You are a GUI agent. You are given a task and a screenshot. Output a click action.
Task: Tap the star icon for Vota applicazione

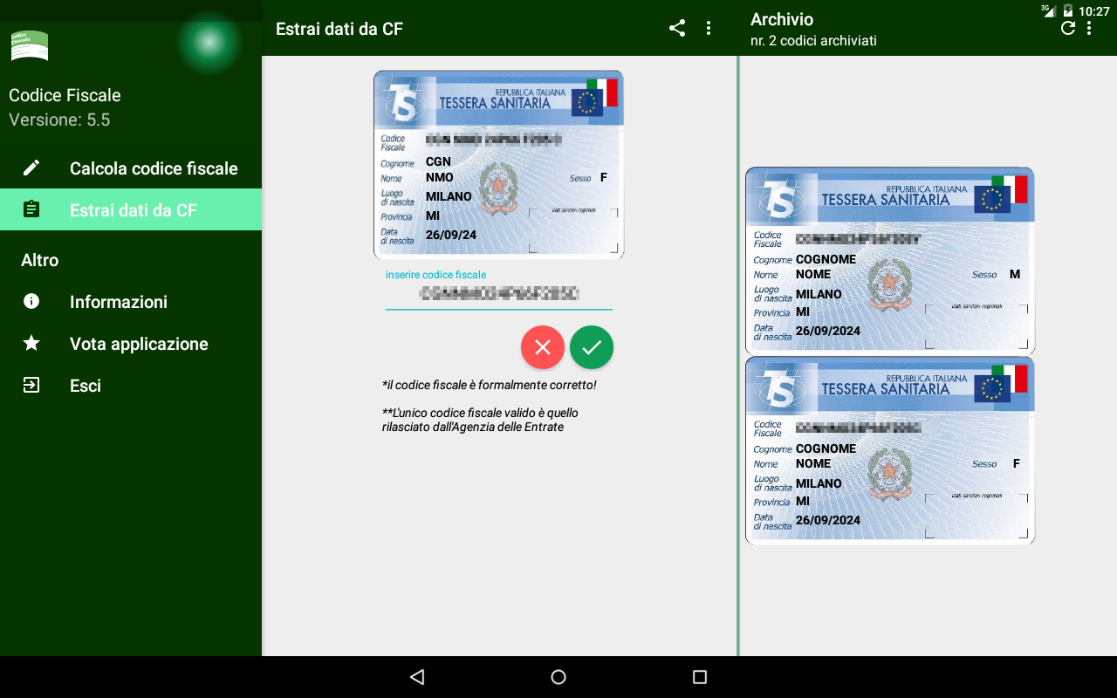(x=31, y=343)
